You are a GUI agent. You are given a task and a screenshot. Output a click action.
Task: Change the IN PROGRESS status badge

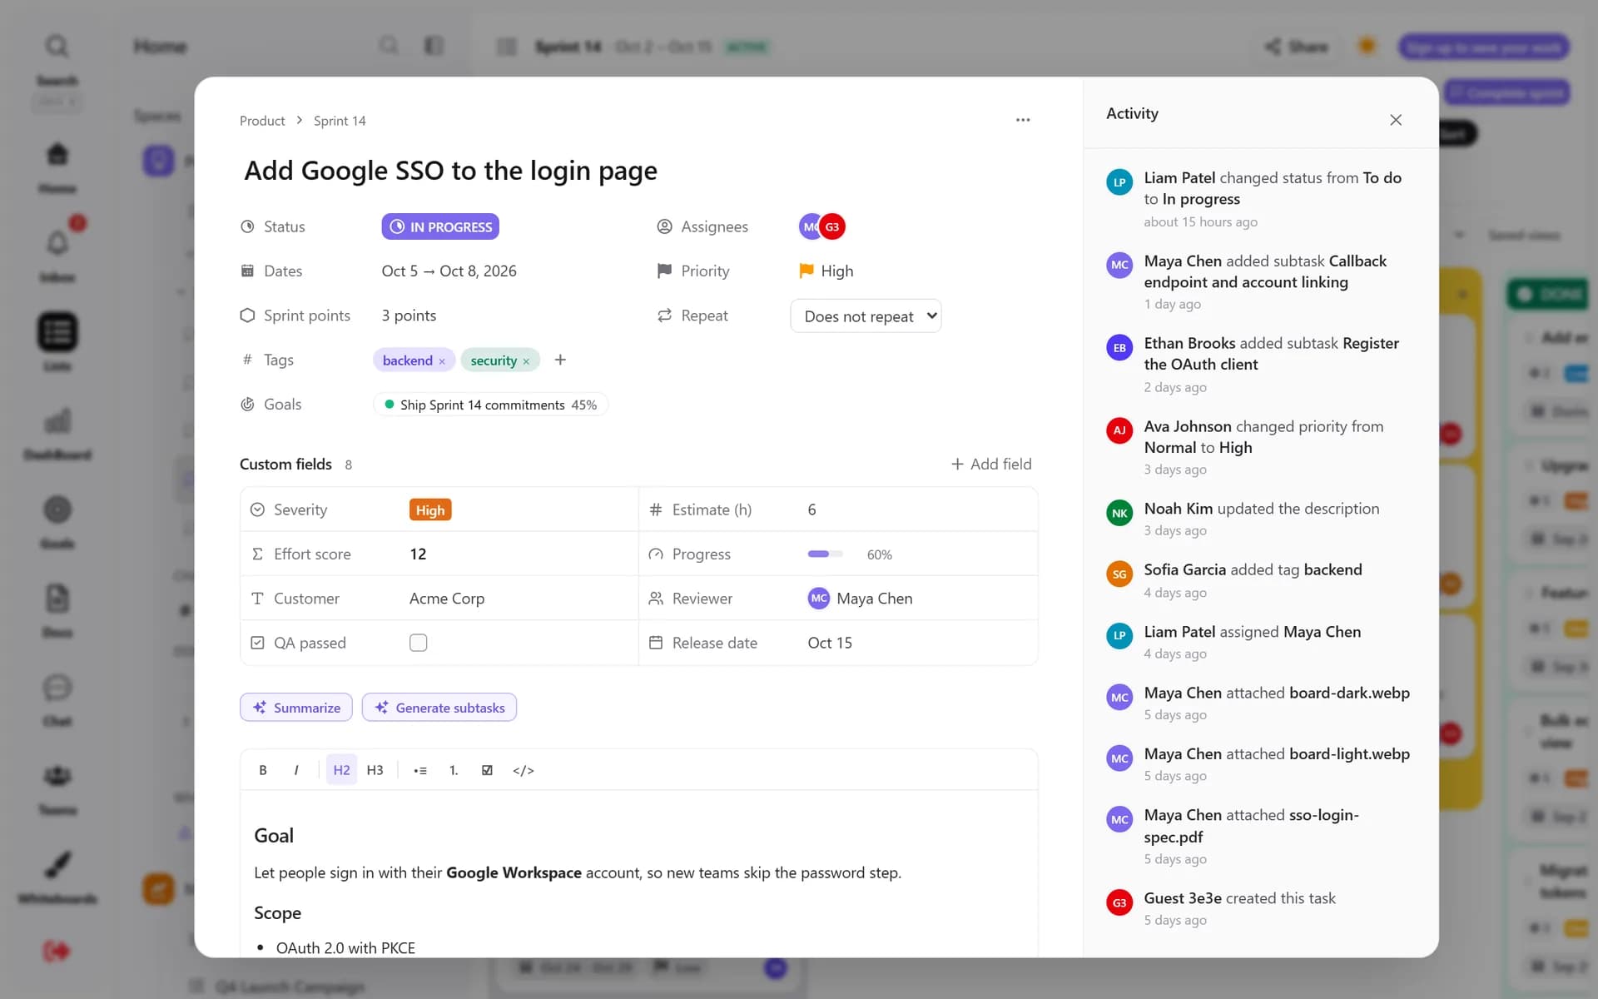pyautogui.click(x=440, y=226)
